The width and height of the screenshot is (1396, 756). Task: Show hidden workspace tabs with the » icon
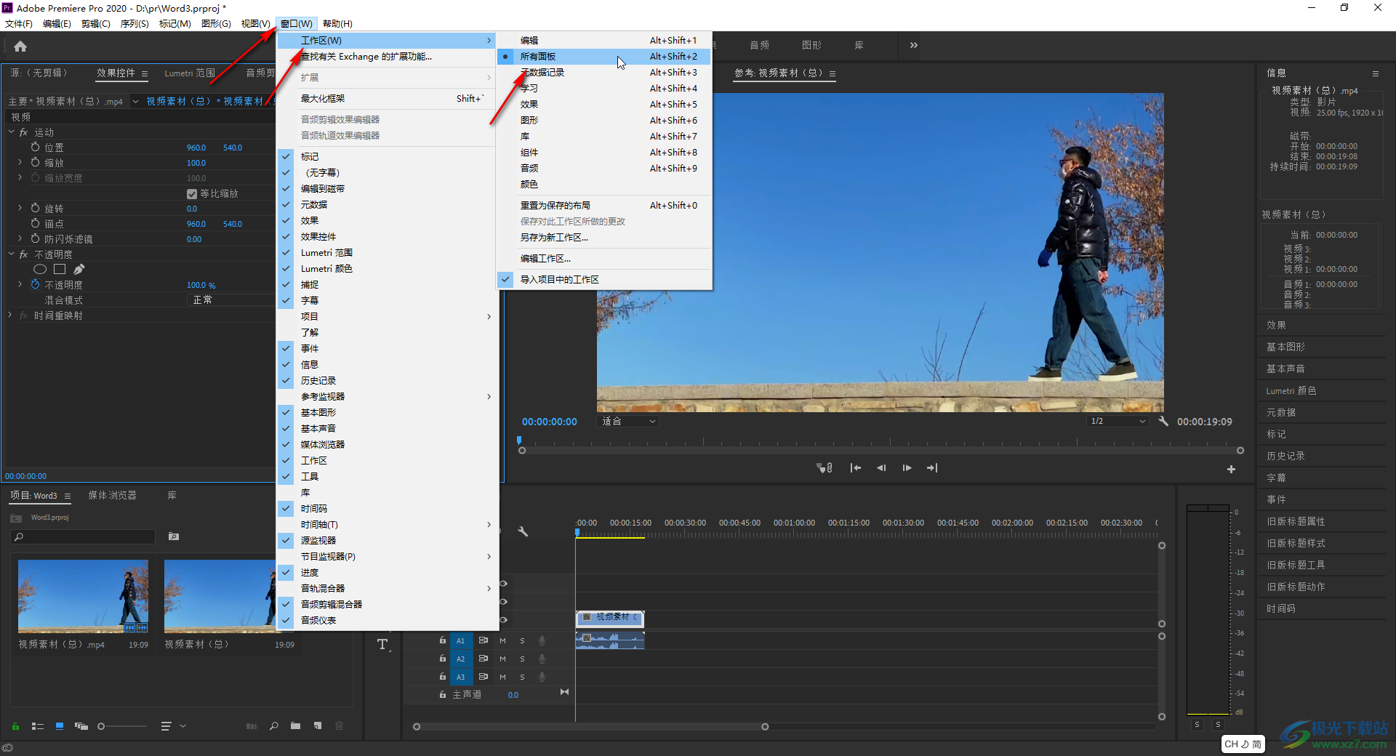pyautogui.click(x=913, y=45)
